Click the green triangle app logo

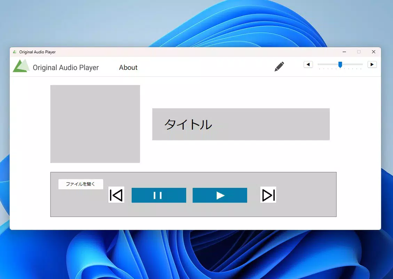(x=21, y=66)
